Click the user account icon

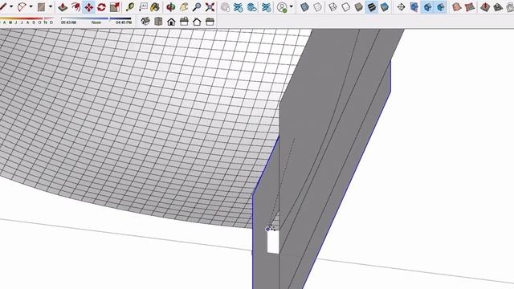pyautogui.click(x=282, y=6)
